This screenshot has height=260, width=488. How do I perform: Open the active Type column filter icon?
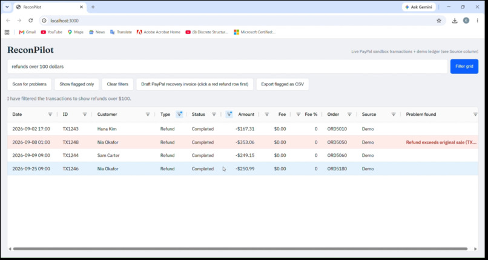click(x=179, y=115)
